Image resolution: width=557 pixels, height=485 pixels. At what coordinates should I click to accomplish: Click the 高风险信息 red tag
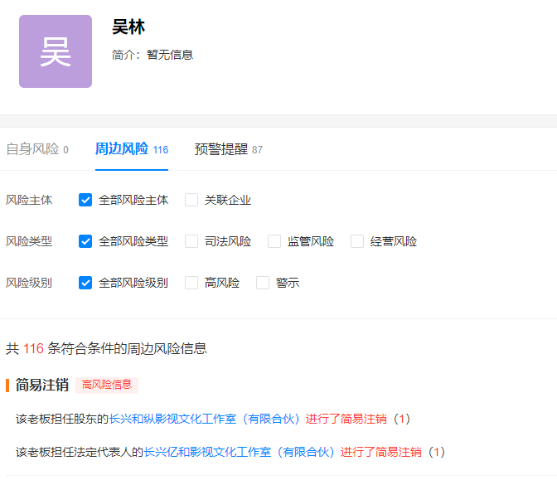[x=107, y=385]
